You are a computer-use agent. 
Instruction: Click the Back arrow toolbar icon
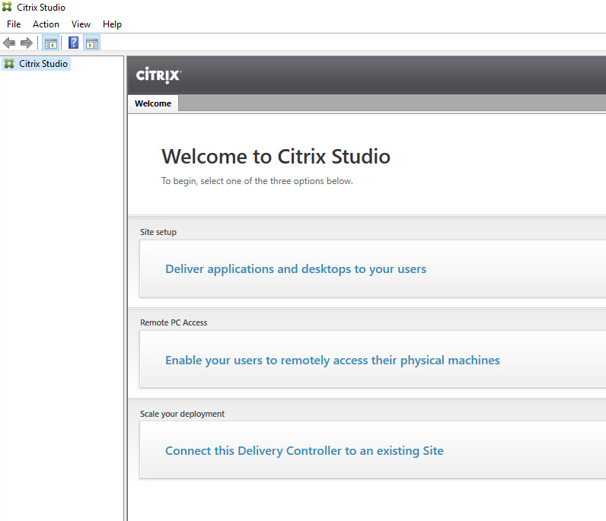9,43
